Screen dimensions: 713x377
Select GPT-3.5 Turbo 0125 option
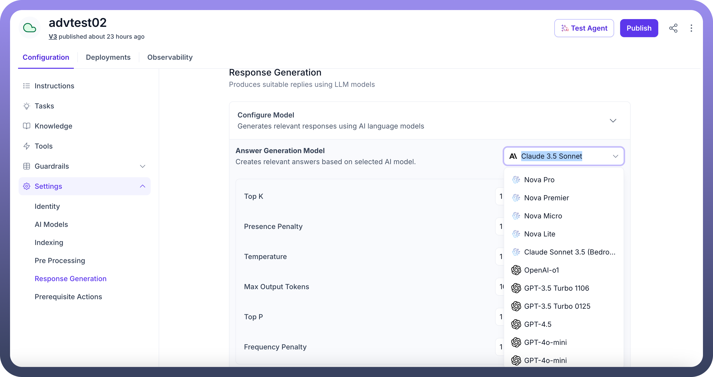point(564,306)
